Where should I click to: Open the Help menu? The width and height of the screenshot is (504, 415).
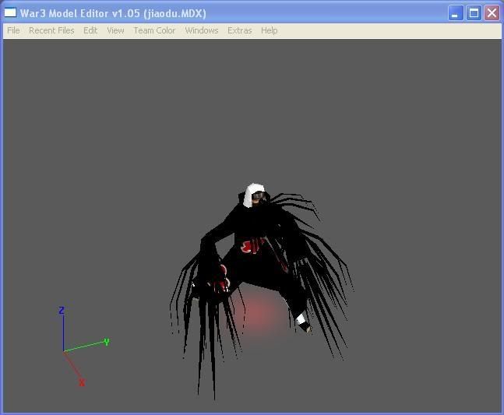tap(269, 30)
